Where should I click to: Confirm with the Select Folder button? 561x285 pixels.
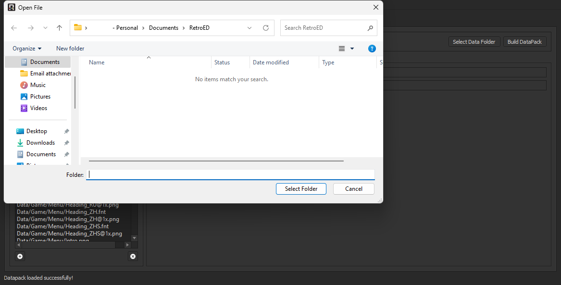[x=301, y=189]
